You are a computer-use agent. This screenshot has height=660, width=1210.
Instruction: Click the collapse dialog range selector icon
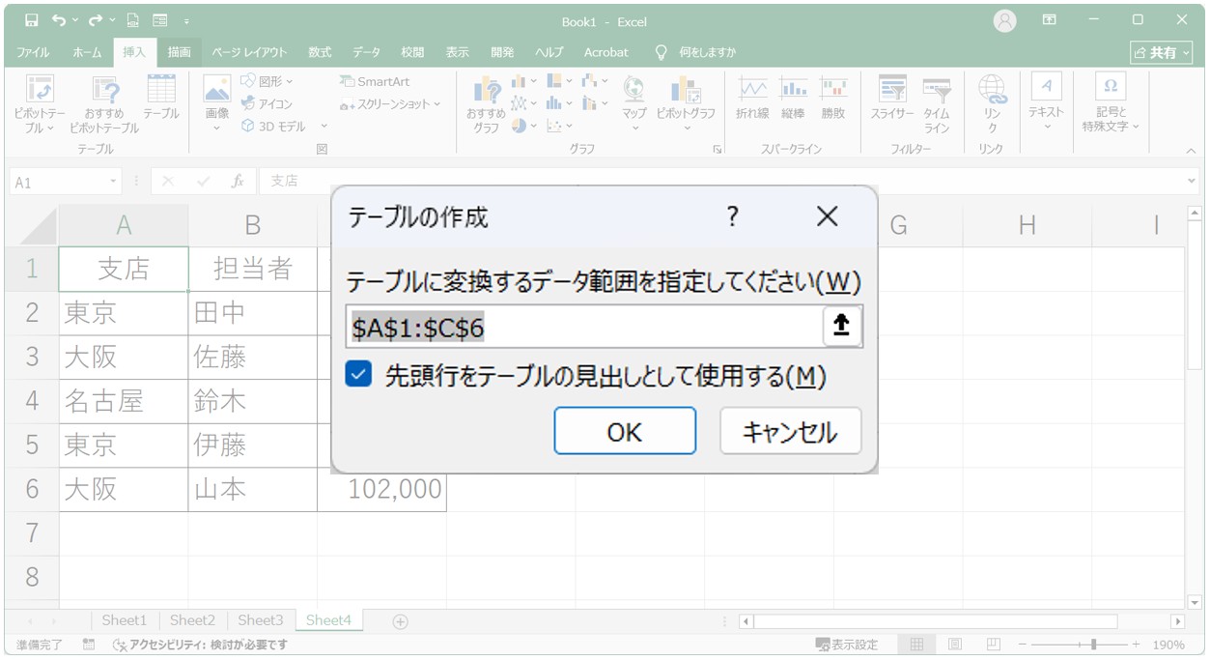[x=841, y=327]
